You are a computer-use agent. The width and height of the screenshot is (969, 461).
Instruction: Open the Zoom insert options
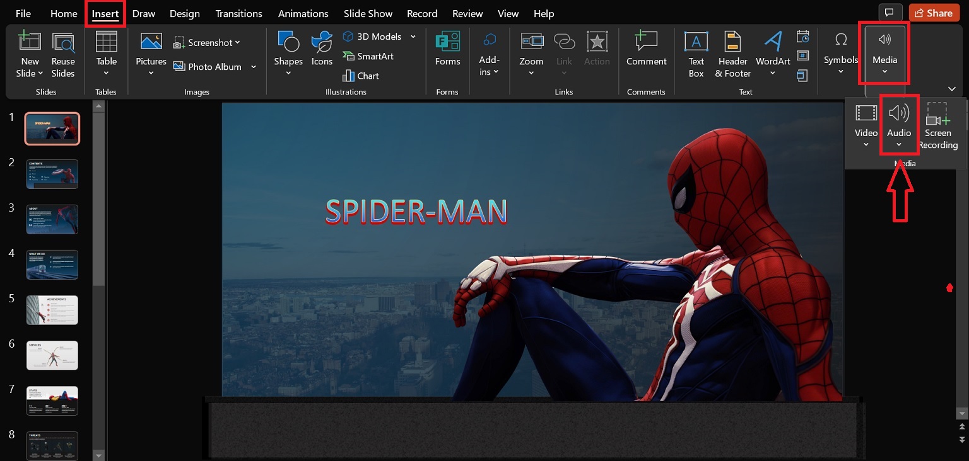point(531,55)
